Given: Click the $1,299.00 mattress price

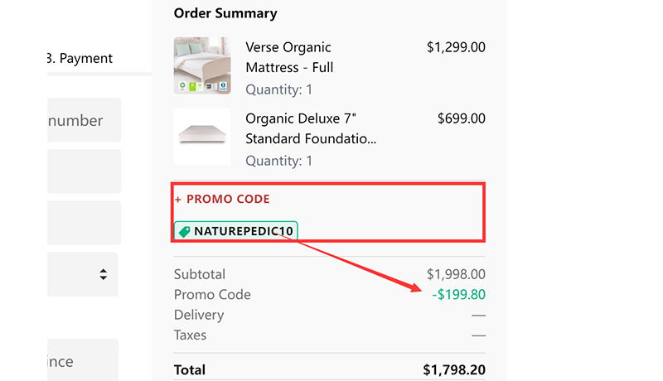Looking at the screenshot, I should (x=456, y=47).
